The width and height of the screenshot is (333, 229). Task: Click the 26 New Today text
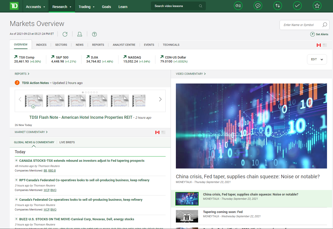(x=23, y=125)
